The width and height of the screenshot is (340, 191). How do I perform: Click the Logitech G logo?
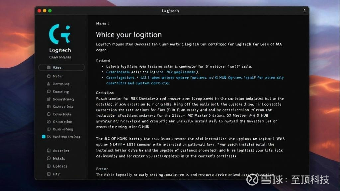point(60,33)
